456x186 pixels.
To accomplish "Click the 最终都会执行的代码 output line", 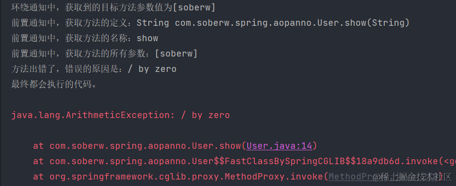I will pyautogui.click(x=54, y=84).
